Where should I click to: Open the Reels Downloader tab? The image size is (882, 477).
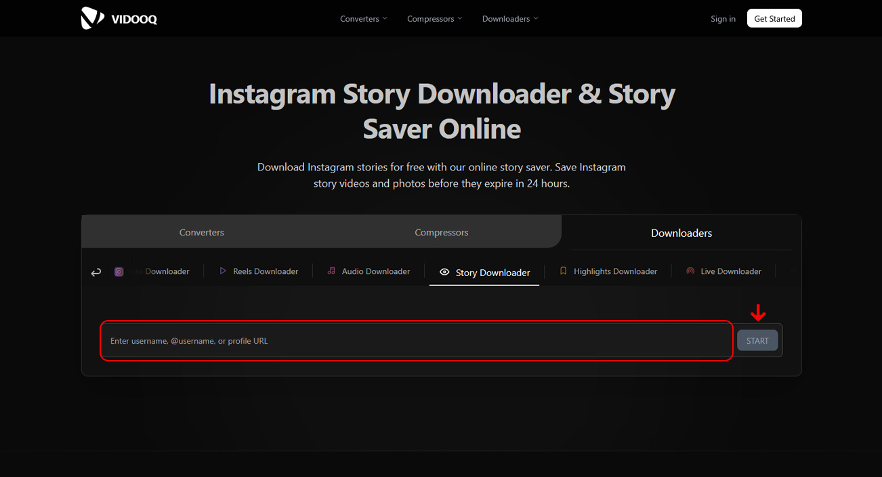click(x=265, y=271)
